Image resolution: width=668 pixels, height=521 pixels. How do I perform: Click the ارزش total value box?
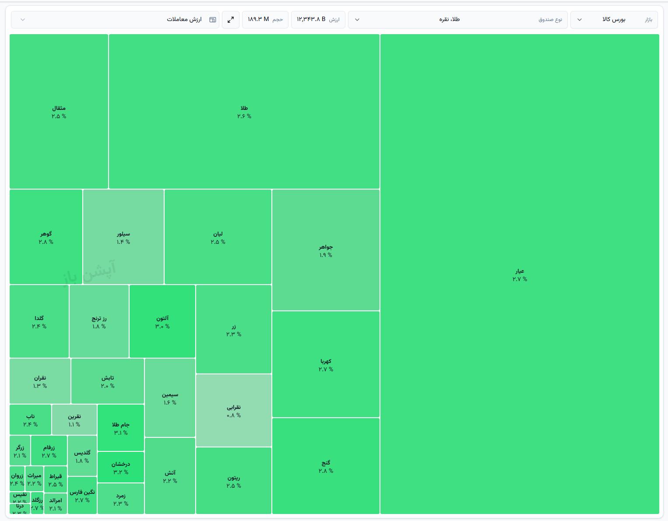pyautogui.click(x=318, y=20)
